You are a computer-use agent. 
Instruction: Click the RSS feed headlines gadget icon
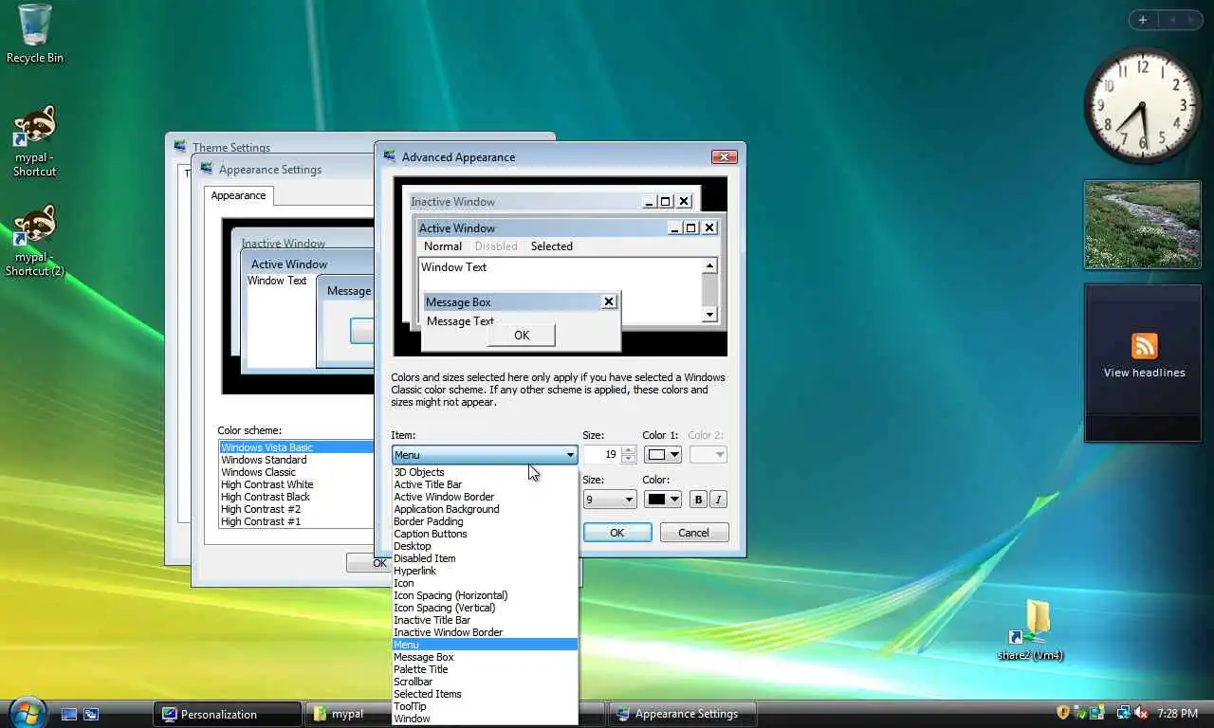(x=1144, y=345)
